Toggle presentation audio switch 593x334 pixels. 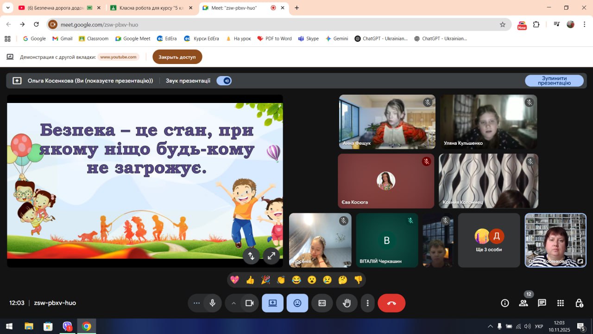(x=224, y=81)
